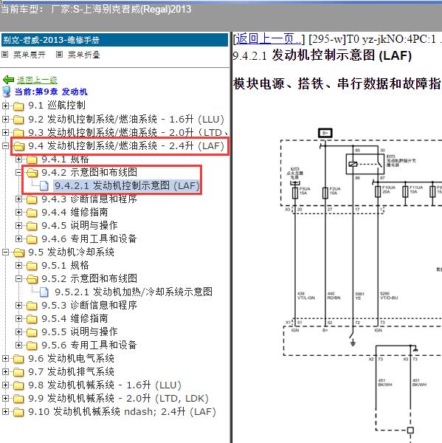
Task: Expand the 9.10 机械系统 2.4升 node
Action: pos(5,412)
